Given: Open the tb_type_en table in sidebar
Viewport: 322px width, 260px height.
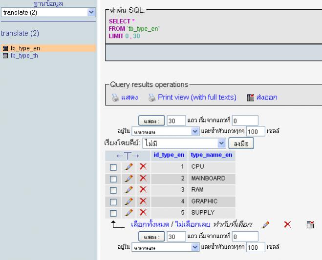Looking at the screenshot, I should tap(25, 48).
